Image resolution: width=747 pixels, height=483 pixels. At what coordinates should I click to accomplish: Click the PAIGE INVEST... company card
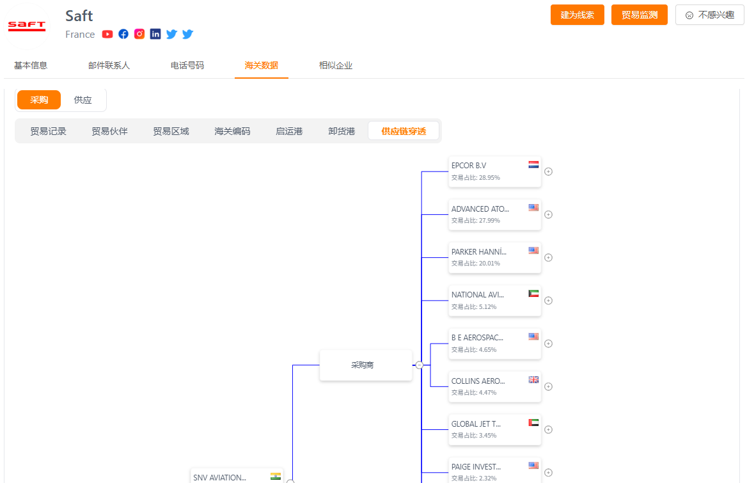494,471
